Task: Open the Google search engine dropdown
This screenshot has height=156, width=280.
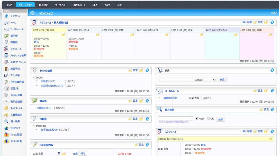Action: [205, 80]
